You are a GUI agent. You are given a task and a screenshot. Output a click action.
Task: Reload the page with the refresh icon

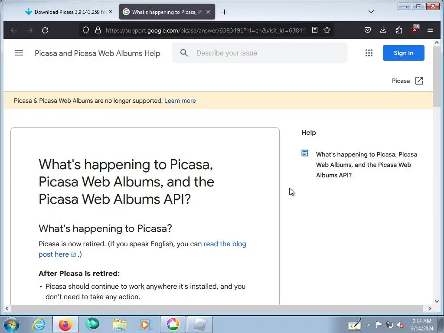pos(45,30)
